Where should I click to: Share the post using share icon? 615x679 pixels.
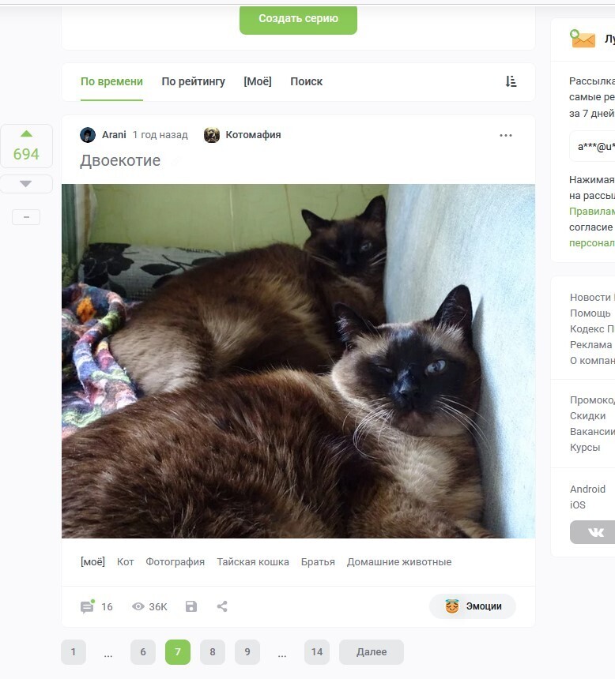point(222,606)
